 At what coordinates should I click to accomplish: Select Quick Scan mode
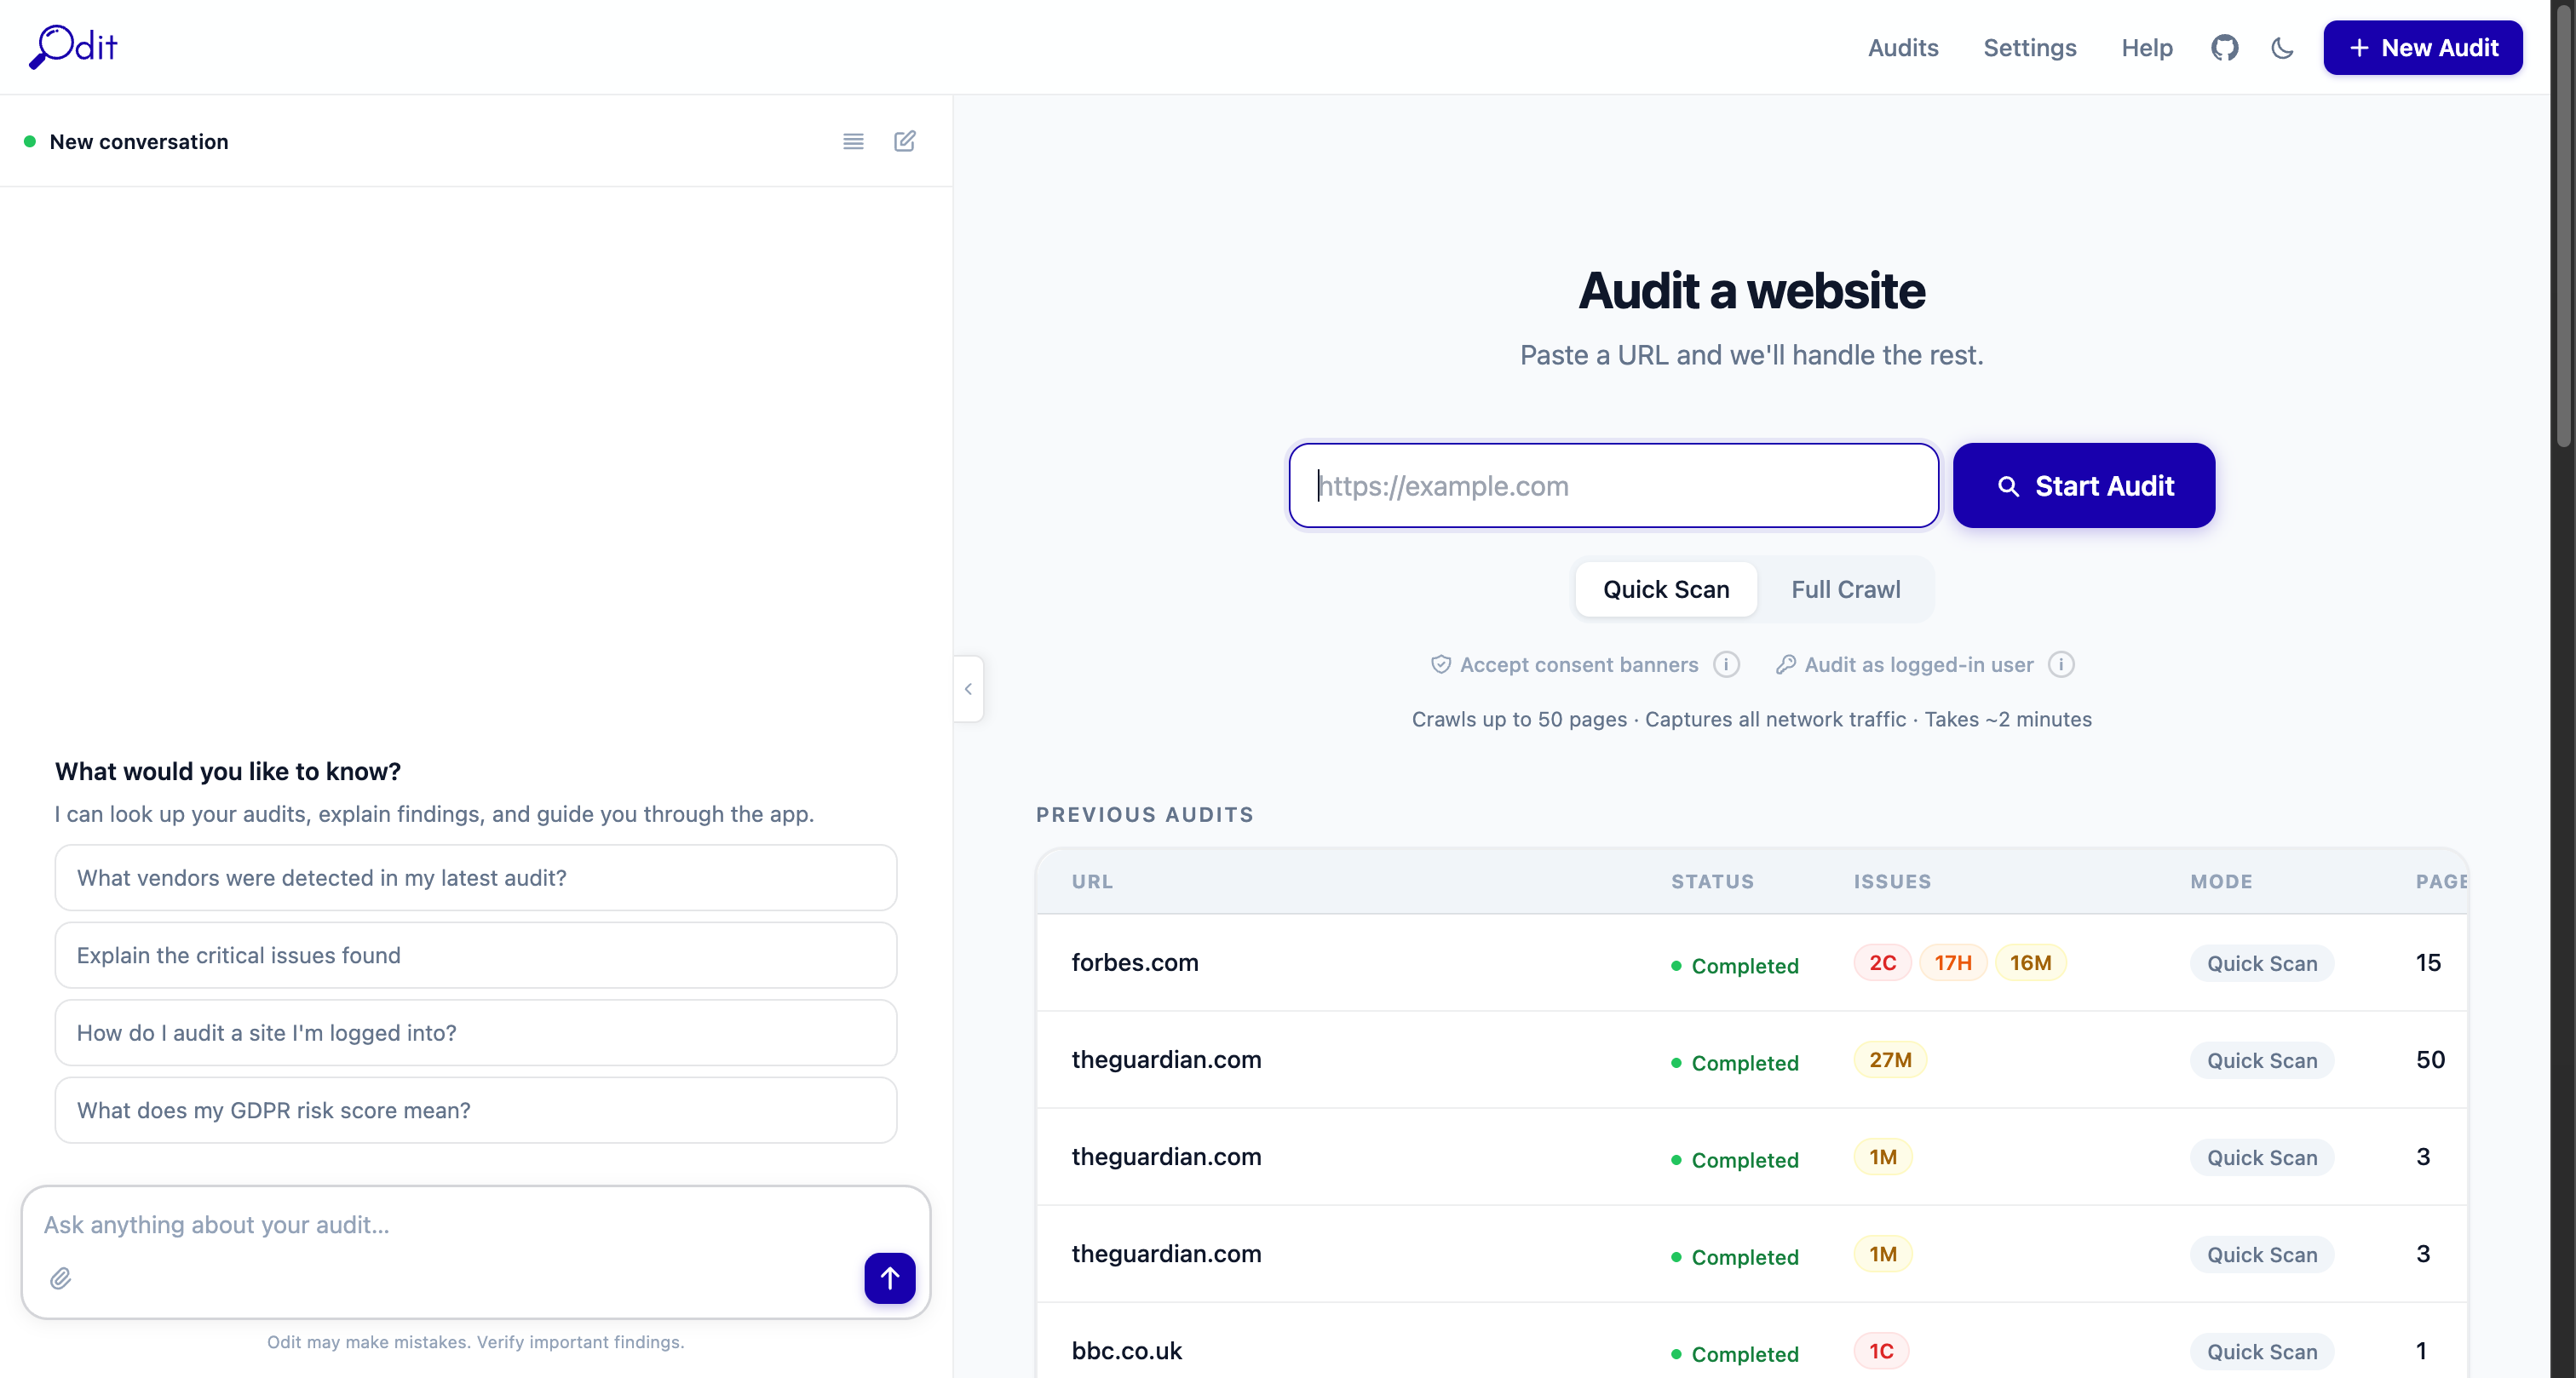point(1665,589)
